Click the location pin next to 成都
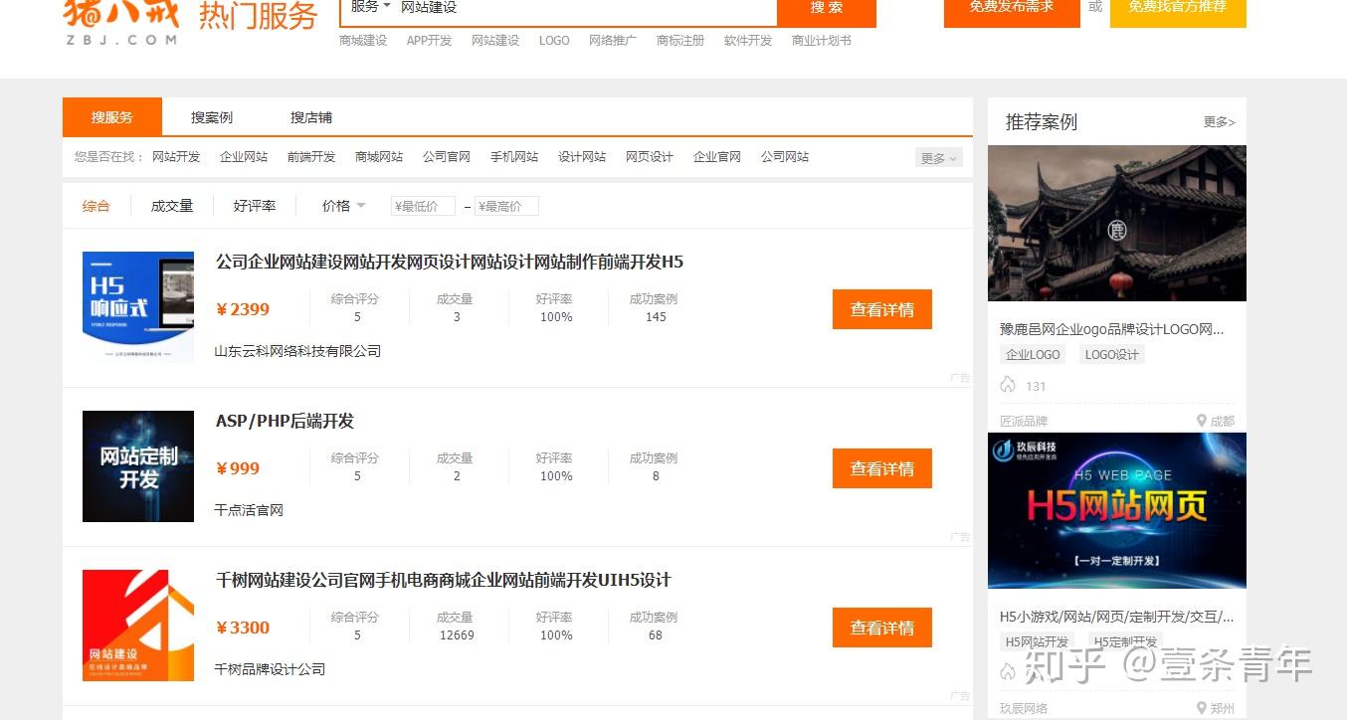The width and height of the screenshot is (1347, 720). point(1202,421)
